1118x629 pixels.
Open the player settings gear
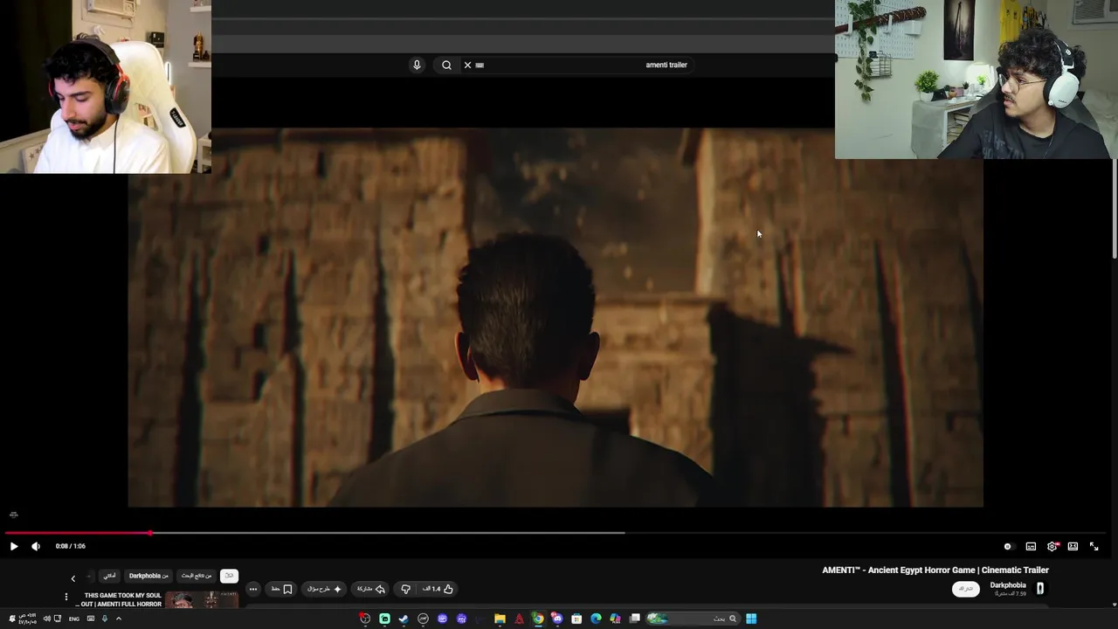pyautogui.click(x=1052, y=546)
